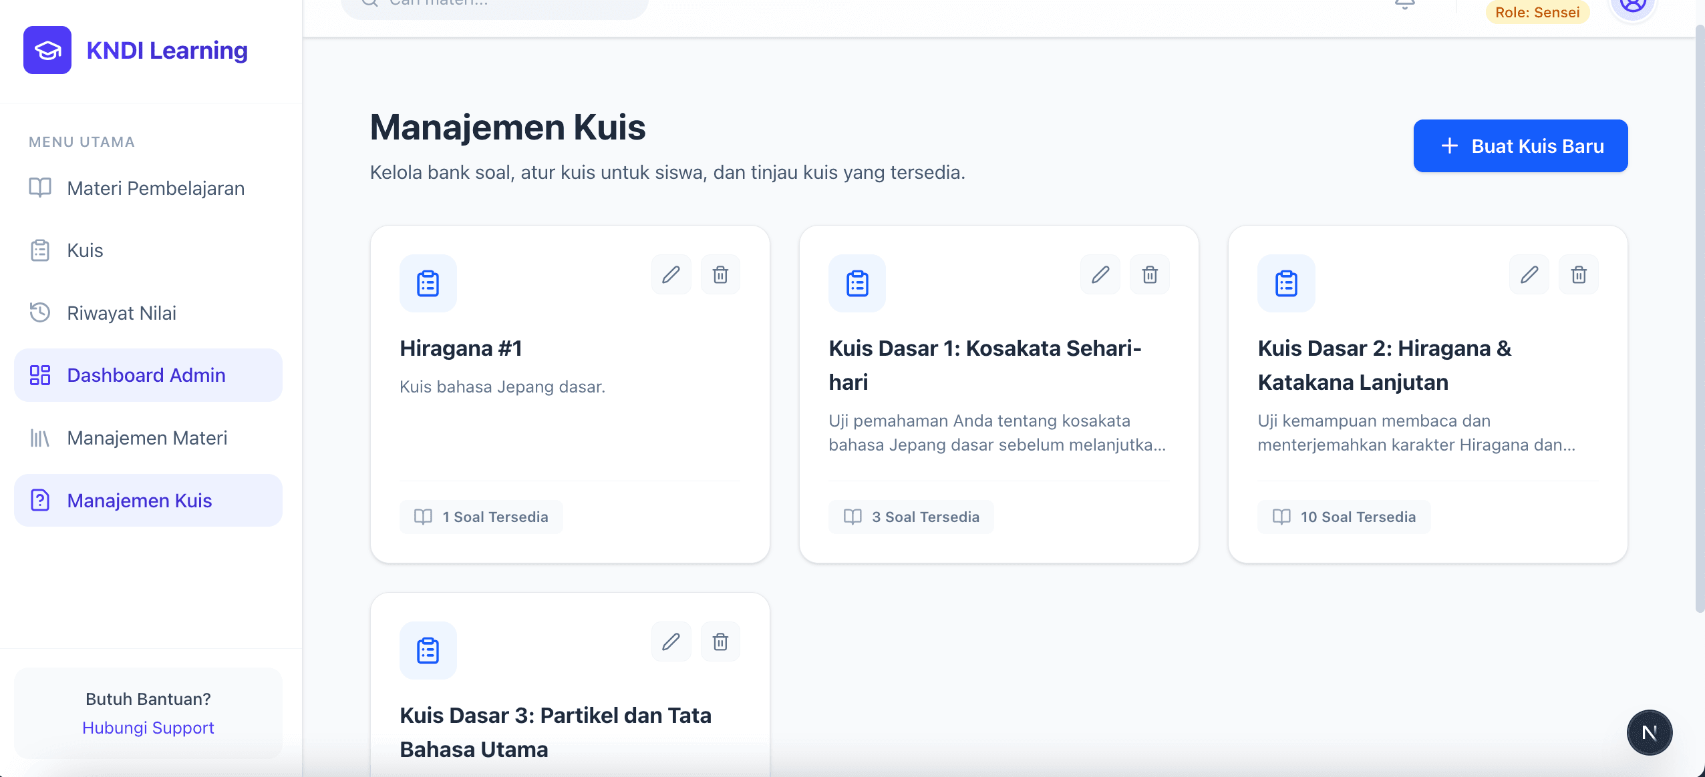Select Dashboard Admin in sidebar
Viewport: 1705px width, 777px height.
tap(148, 375)
